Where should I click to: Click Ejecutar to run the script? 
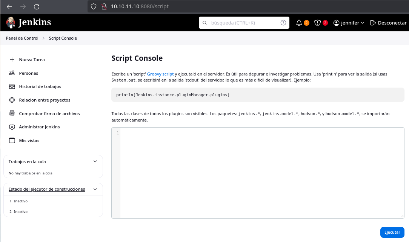point(392,232)
